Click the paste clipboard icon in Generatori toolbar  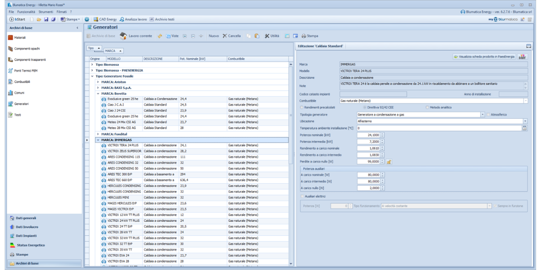point(257,36)
